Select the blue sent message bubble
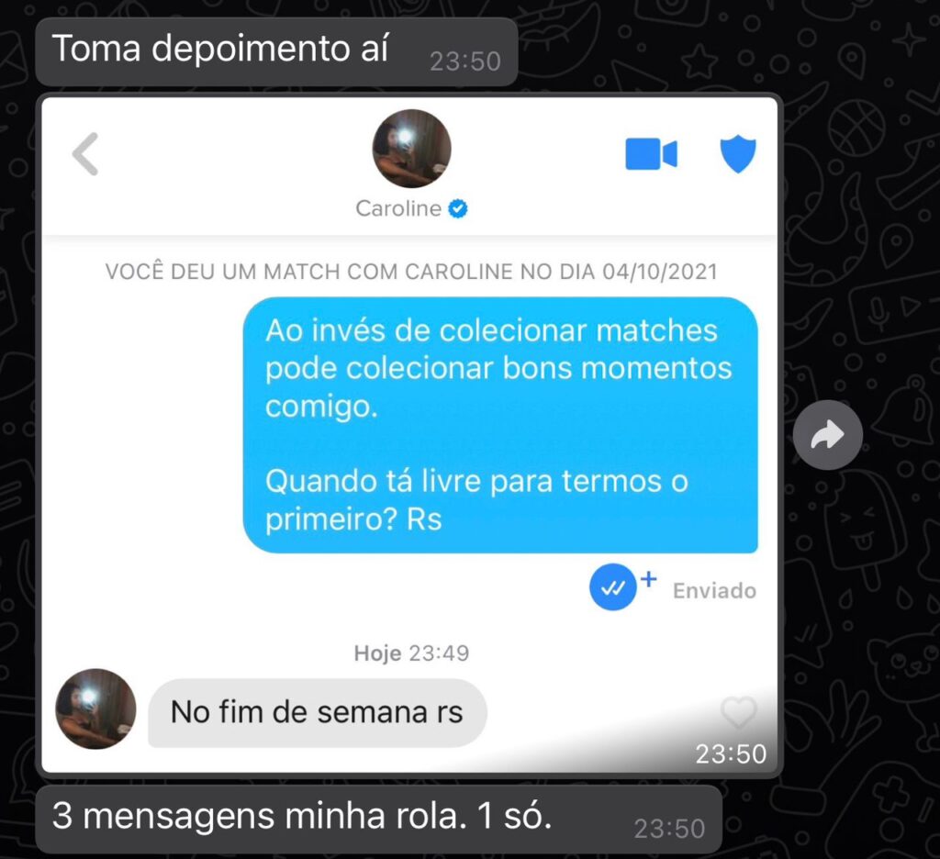940x859 pixels. pyautogui.click(x=500, y=424)
